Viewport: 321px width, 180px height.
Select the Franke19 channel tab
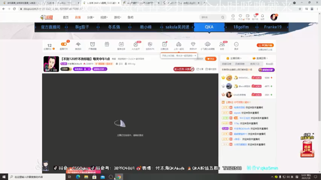click(273, 27)
